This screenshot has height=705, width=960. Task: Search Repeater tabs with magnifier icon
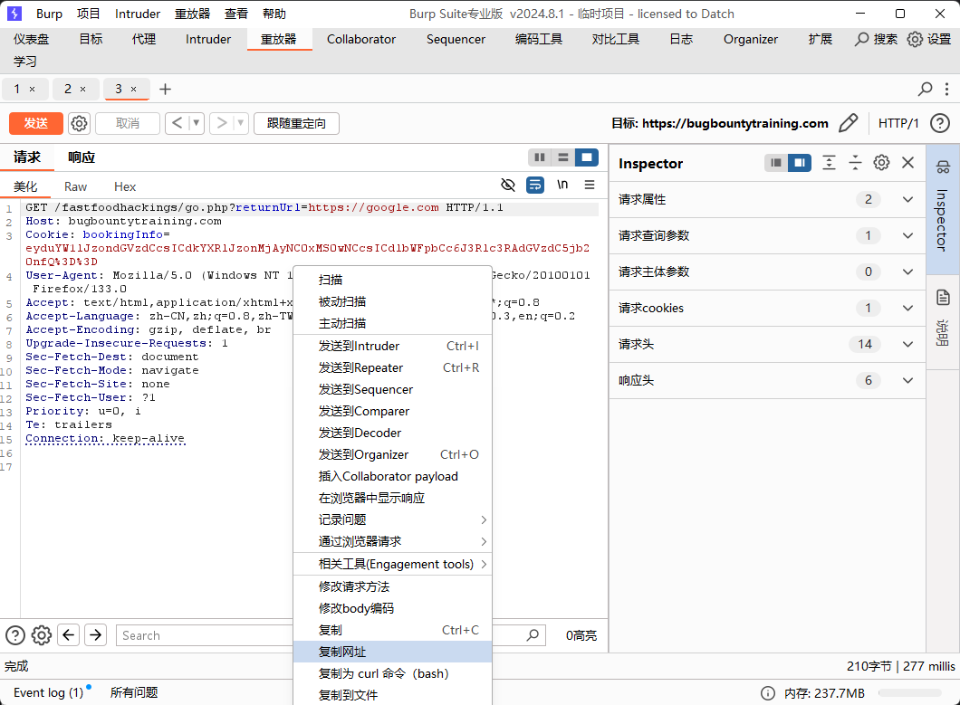tap(925, 90)
